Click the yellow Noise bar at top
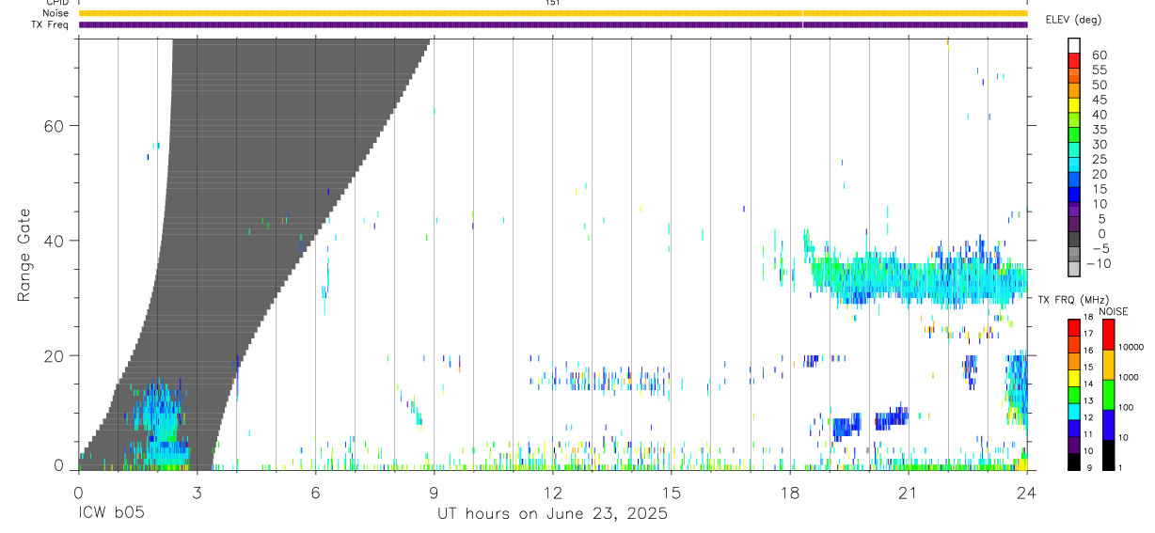 click(553, 13)
